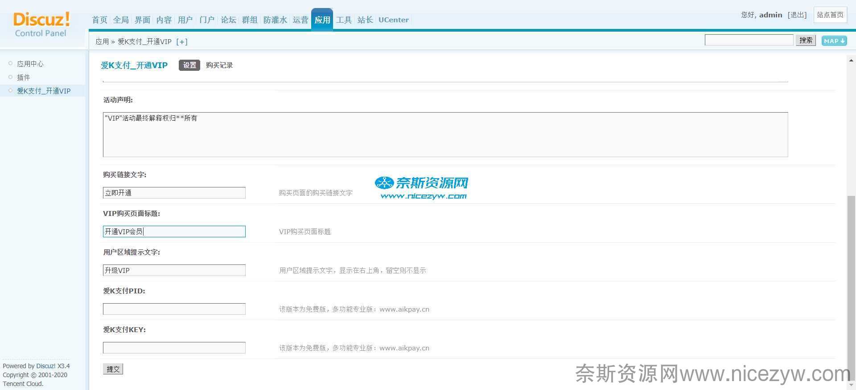Click the 活动声明 text area
This screenshot has width=856, height=390.
[x=445, y=134]
